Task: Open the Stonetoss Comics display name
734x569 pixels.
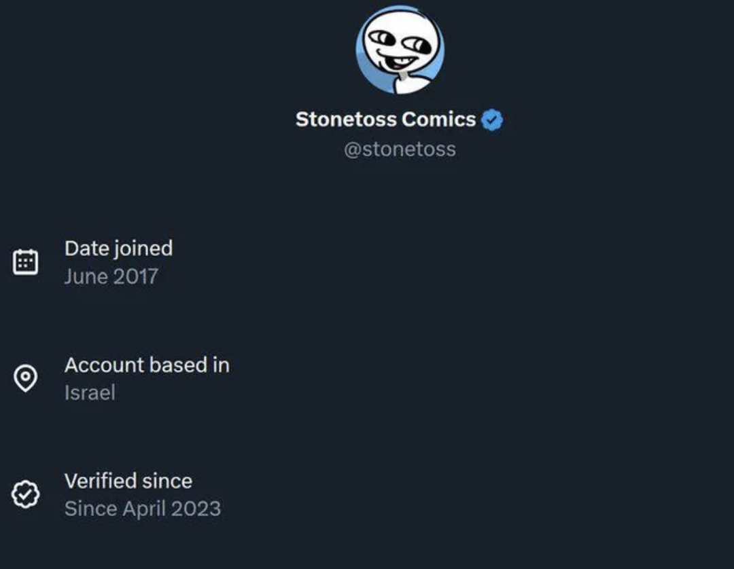Action: (385, 120)
